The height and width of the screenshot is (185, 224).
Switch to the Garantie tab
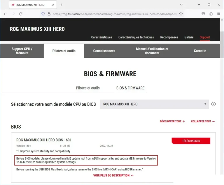click(200, 51)
